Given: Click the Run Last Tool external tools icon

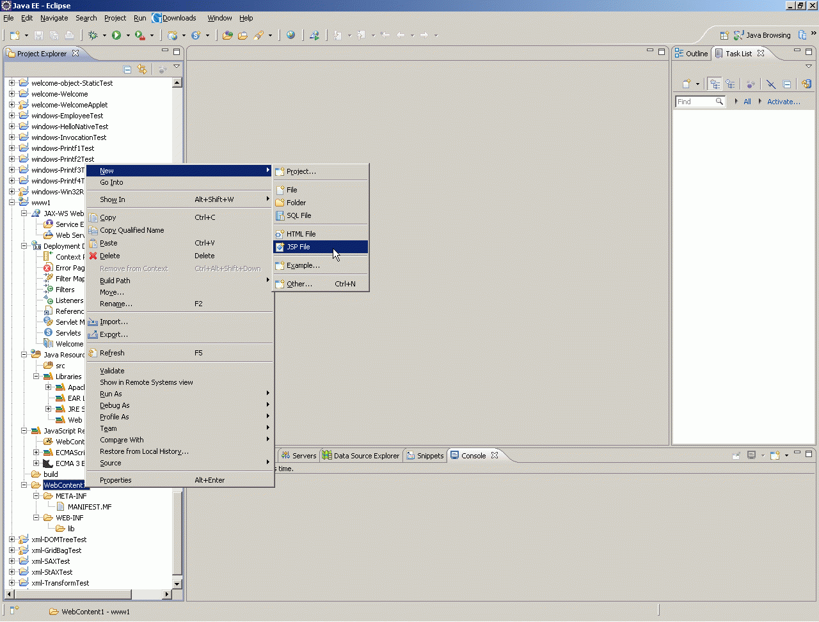Looking at the screenshot, I should tap(140, 36).
